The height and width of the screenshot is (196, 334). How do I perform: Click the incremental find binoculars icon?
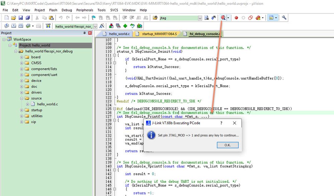[x=214, y=18]
